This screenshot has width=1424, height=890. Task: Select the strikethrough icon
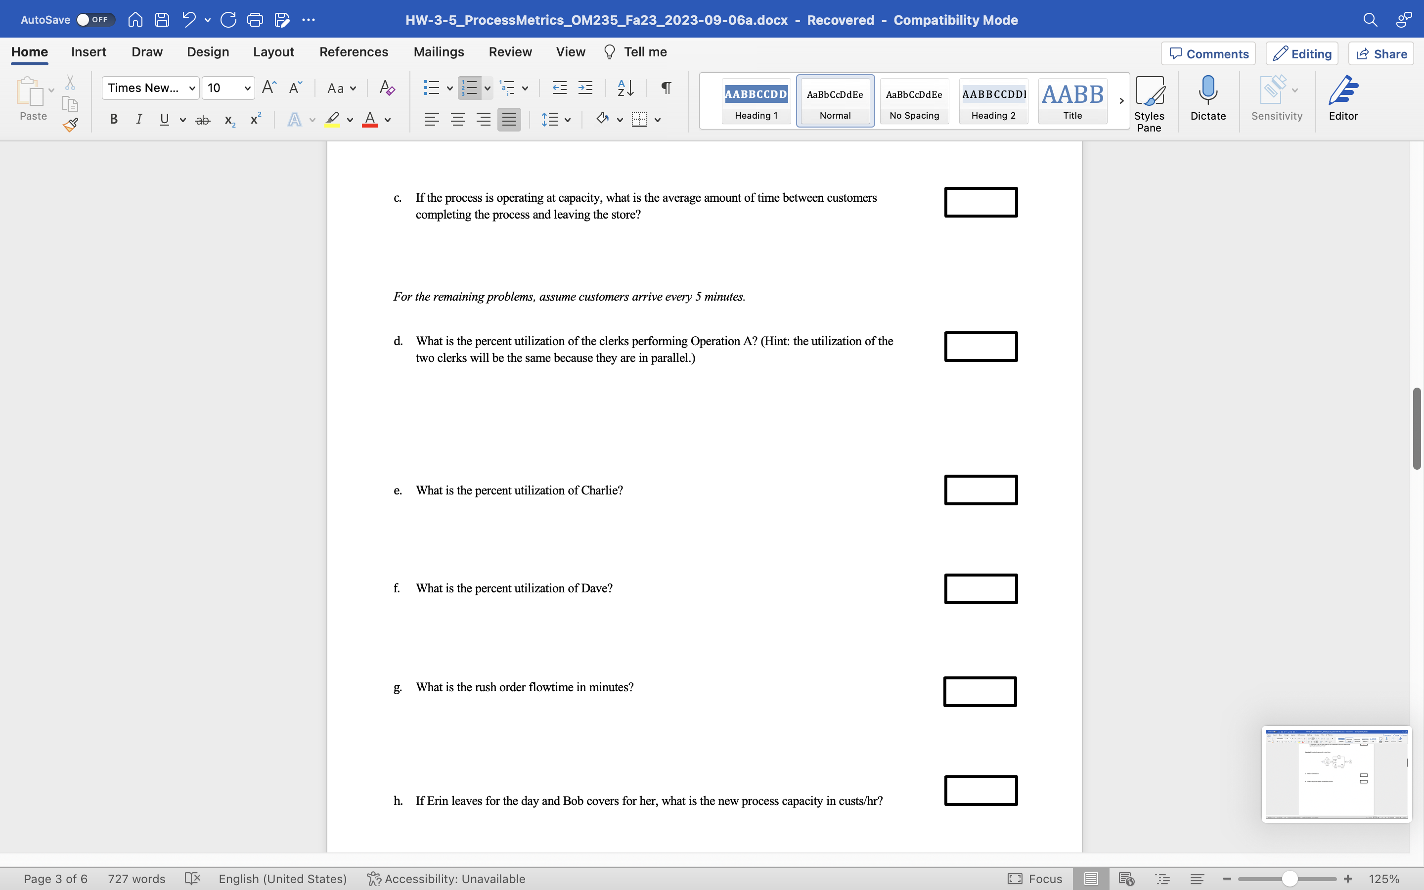(x=202, y=119)
